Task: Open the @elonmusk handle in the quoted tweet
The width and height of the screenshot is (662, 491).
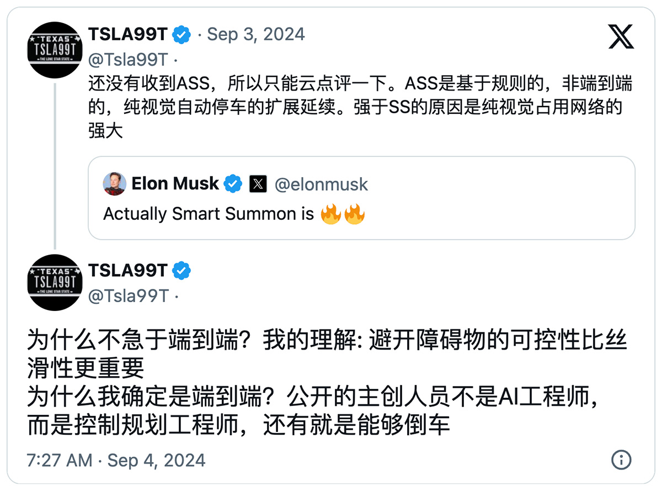Action: [x=321, y=184]
